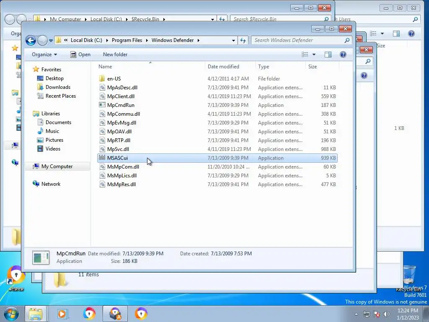The height and width of the screenshot is (322, 429).
Task: Click the refresh button beside the address bar
Action: (243, 40)
